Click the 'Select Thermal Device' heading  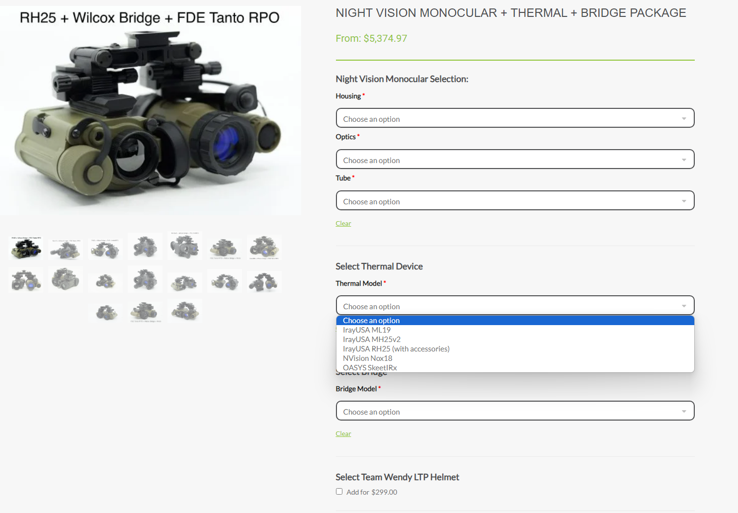point(379,266)
